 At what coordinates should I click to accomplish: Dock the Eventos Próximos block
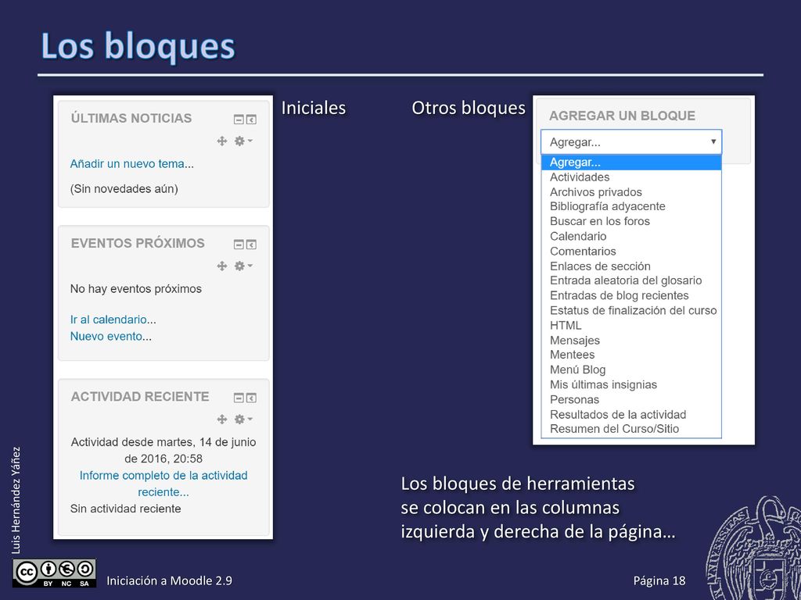251,245
